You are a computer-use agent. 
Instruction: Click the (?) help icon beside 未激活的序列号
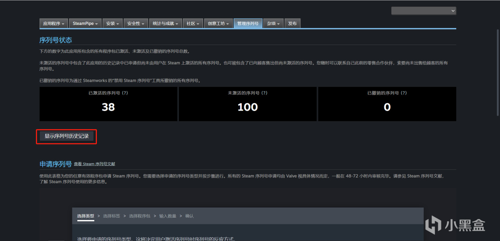[x=264, y=93]
